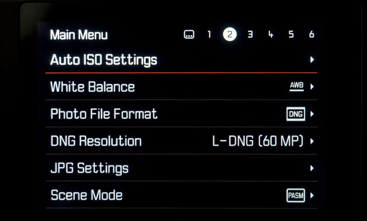Expand the White Balance arrow
The image size is (367, 221).
point(312,87)
